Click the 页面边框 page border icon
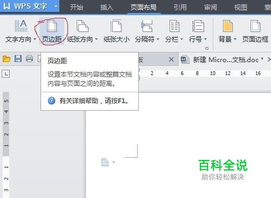Viewport: 271px width, 198px height. (255, 26)
